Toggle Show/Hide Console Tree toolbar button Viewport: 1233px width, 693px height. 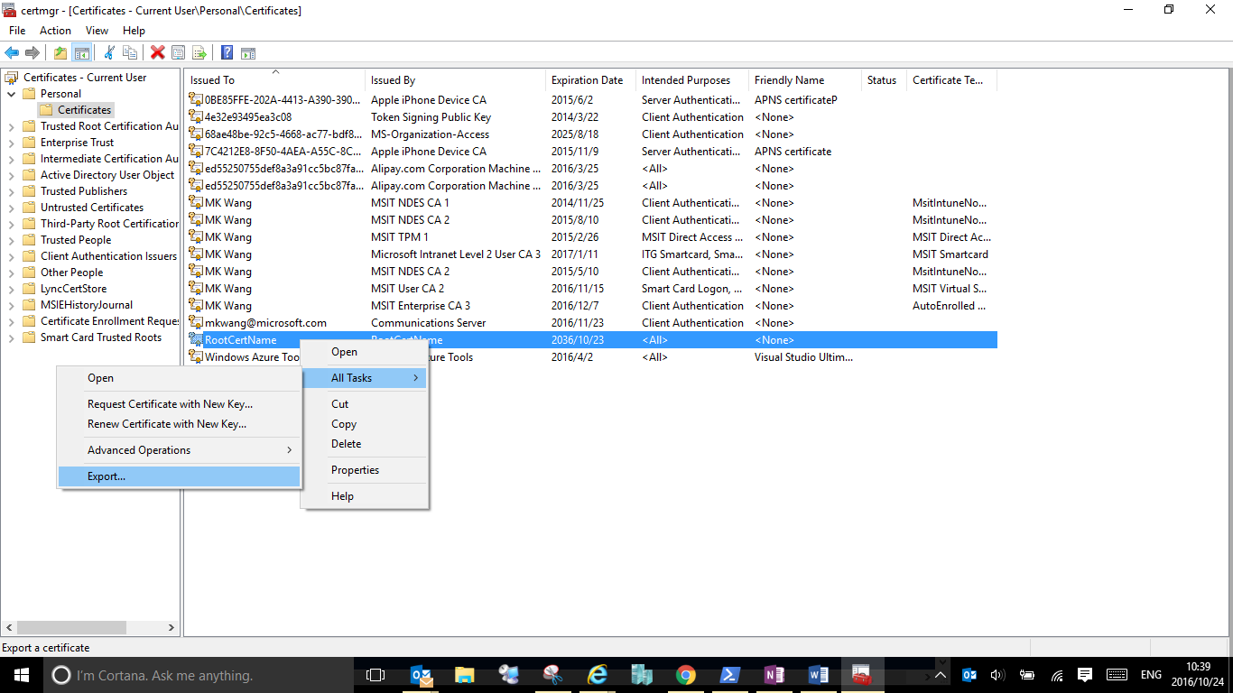coord(82,53)
